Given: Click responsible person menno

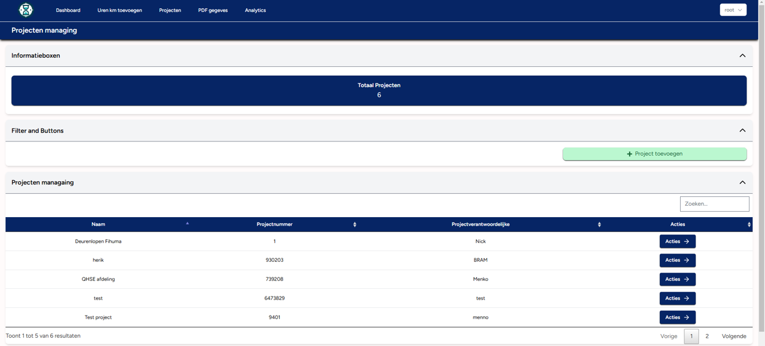Looking at the screenshot, I should tap(481, 317).
